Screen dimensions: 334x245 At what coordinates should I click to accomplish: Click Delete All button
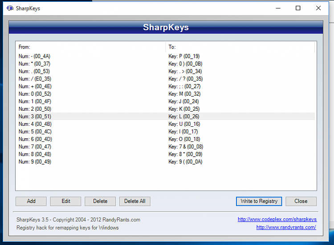(135, 201)
